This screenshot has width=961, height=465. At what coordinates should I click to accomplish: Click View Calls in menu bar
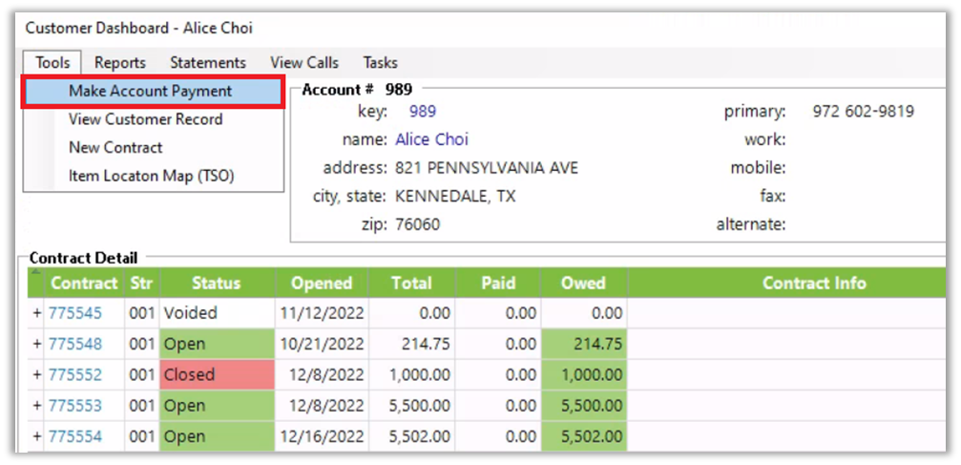coord(303,63)
